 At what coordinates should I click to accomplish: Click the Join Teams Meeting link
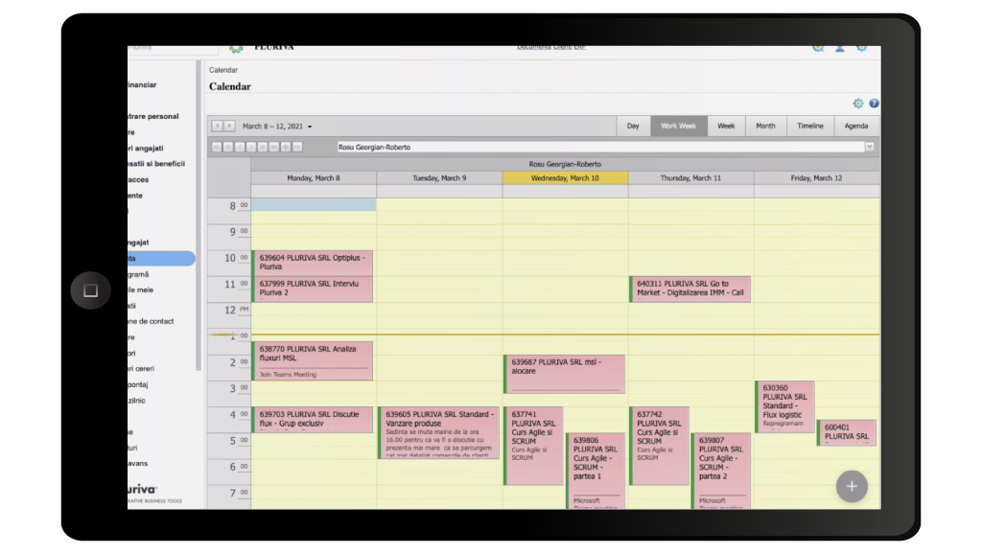pos(288,375)
